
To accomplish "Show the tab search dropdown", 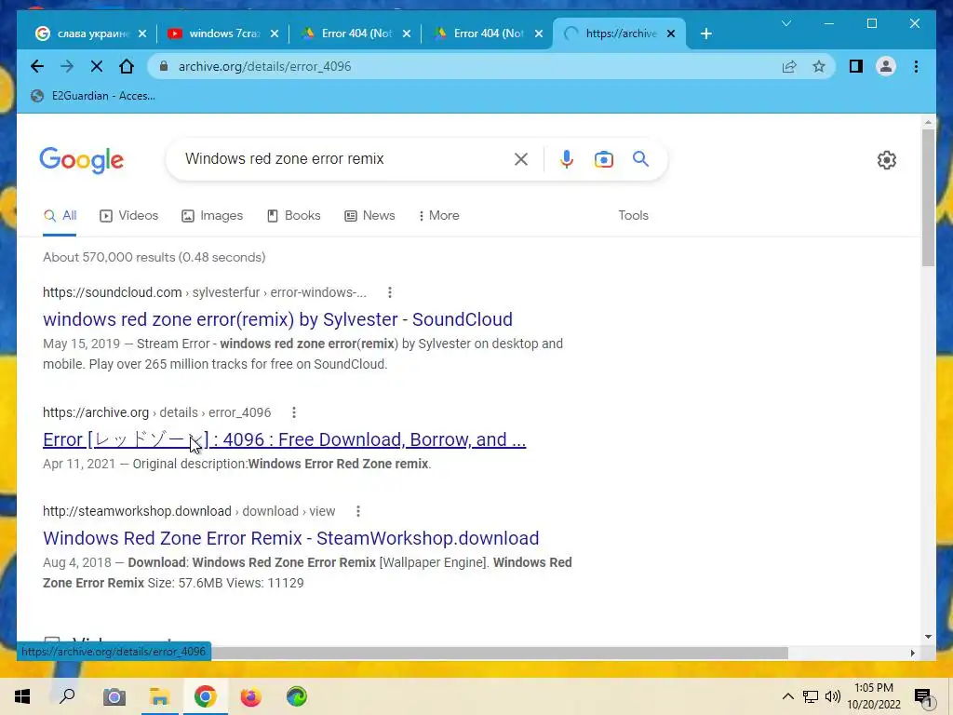I will tap(785, 23).
